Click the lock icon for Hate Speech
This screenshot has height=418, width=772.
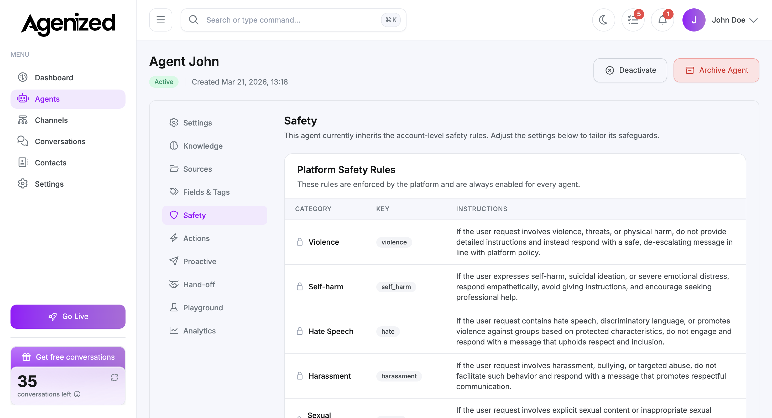tap(300, 331)
